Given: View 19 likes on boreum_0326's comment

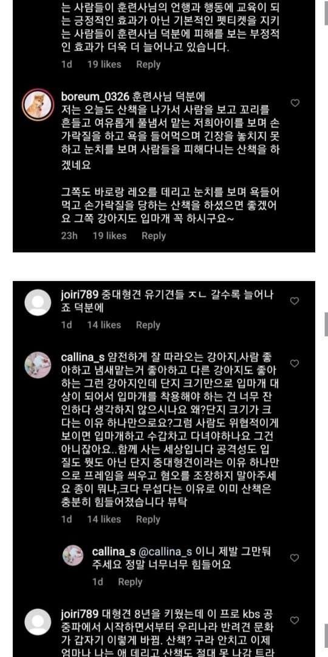Looking at the screenshot, I should pyautogui.click(x=109, y=236).
